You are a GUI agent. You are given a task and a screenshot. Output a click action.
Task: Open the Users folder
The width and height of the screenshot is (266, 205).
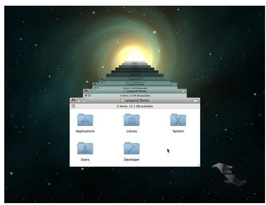click(85, 148)
